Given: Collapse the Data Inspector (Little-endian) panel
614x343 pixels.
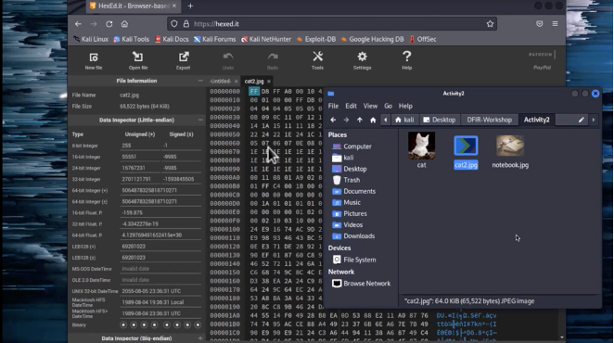Looking at the screenshot, I should point(200,120).
